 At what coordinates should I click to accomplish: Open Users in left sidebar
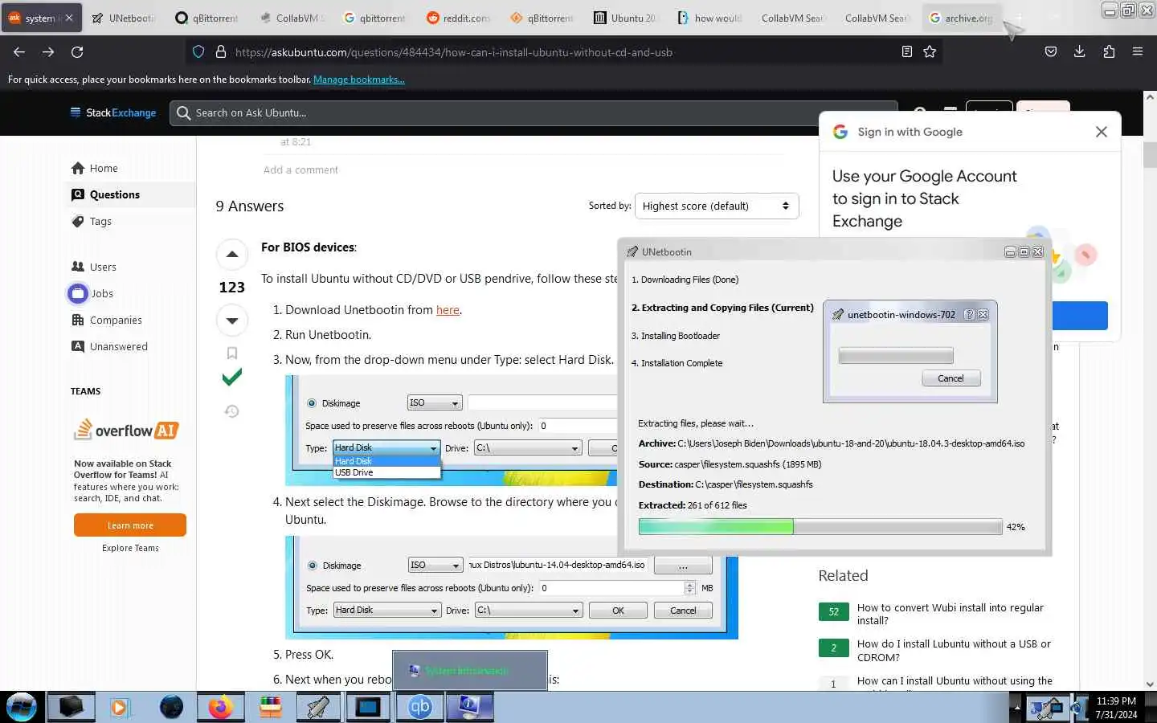pos(94,267)
